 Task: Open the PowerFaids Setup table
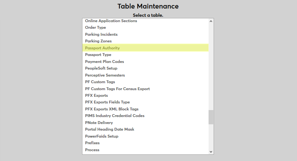(x=101, y=136)
